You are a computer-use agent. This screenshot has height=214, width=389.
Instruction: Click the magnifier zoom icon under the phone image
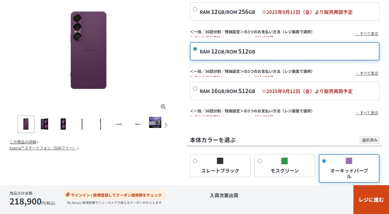point(163,107)
